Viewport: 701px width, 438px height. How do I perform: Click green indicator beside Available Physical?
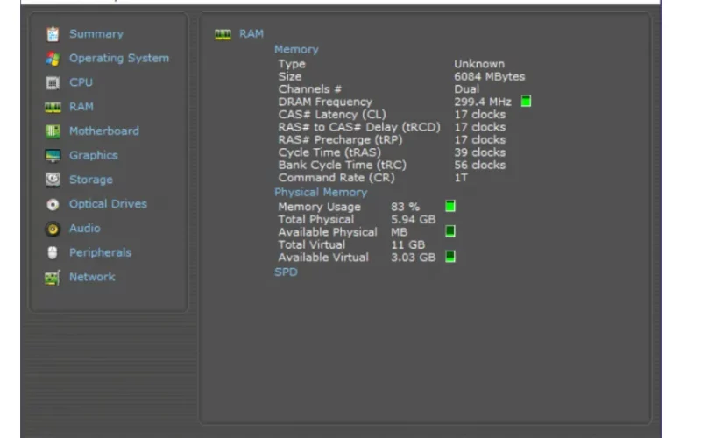(450, 231)
